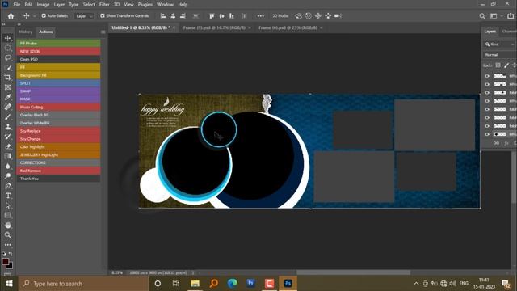Screen dimensions: 517x291
Task: Open the Filter menu
Action: [104, 5]
